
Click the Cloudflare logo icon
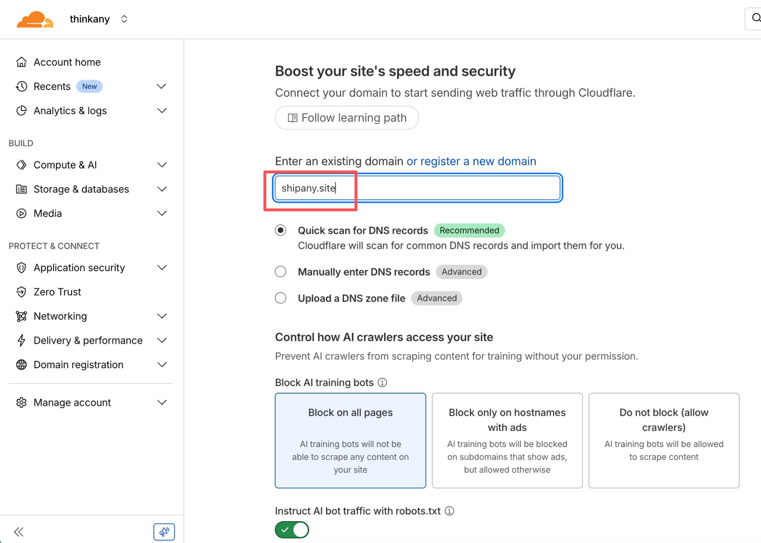pyautogui.click(x=35, y=19)
